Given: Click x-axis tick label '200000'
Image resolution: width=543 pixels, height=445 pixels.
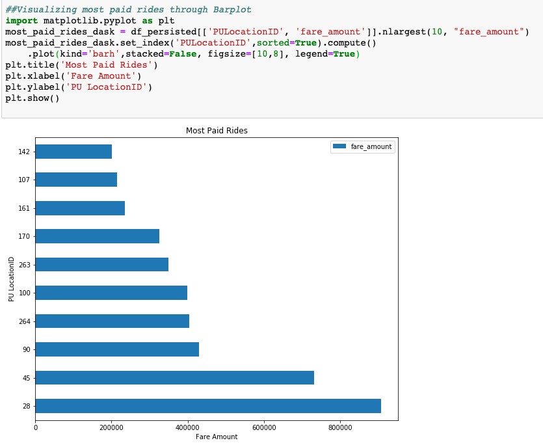Looking at the screenshot, I should point(111,427).
